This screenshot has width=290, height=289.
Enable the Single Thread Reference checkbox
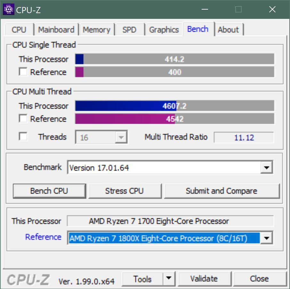coord(23,72)
